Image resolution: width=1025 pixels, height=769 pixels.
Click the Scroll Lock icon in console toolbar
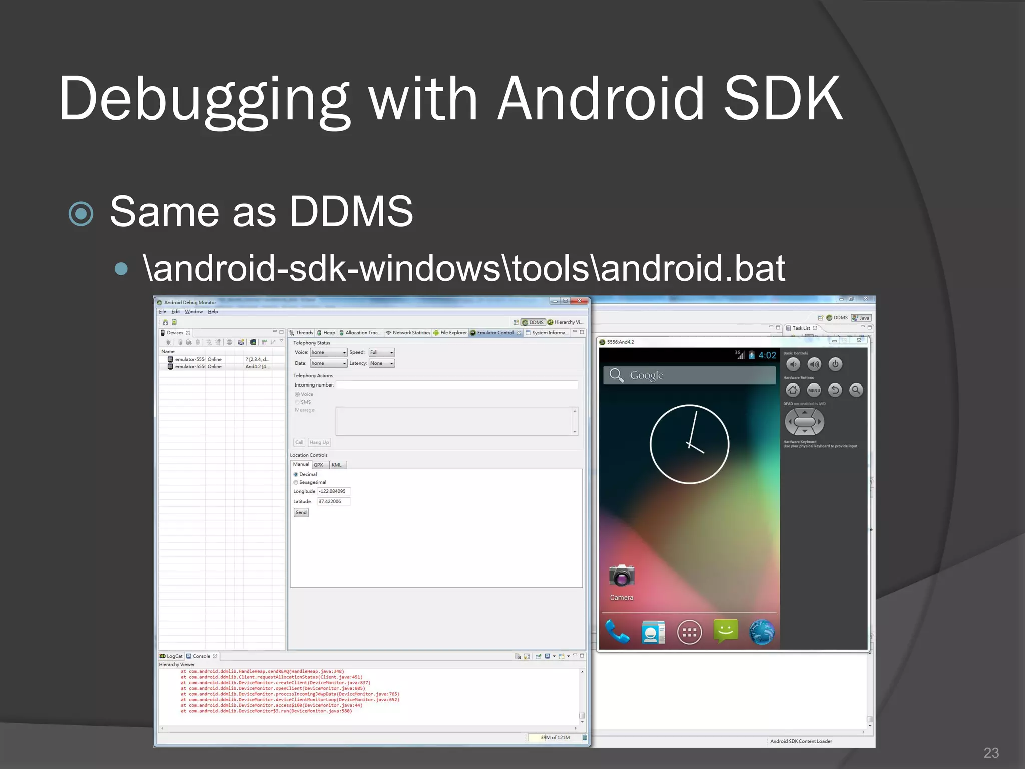[x=527, y=656]
